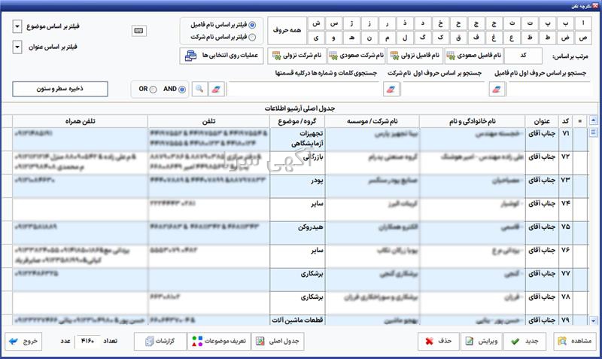602x359 pixels.
Task: Click the تجهیزات آزمایشگاهی group cell
Action: (x=297, y=139)
